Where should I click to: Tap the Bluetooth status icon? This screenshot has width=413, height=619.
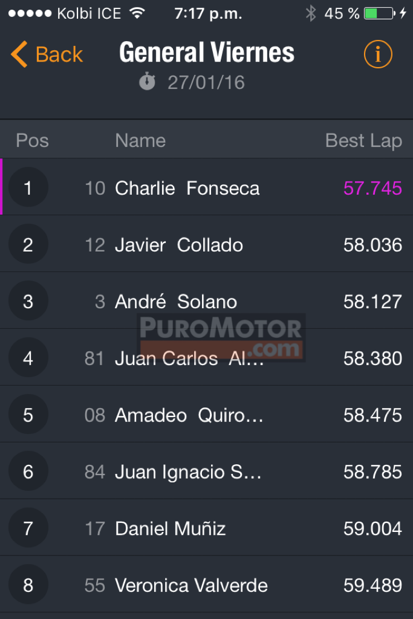(x=311, y=13)
